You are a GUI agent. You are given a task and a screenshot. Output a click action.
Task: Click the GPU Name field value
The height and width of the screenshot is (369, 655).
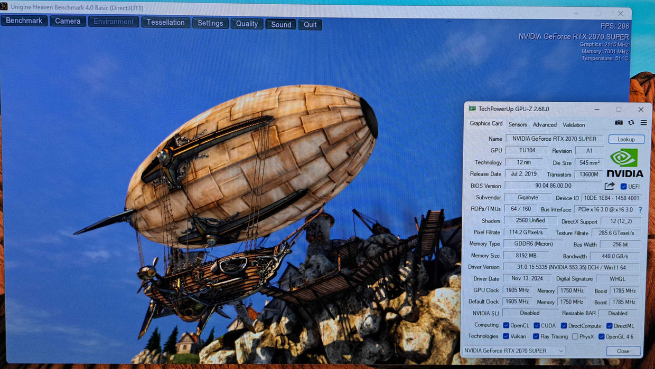tap(554, 139)
